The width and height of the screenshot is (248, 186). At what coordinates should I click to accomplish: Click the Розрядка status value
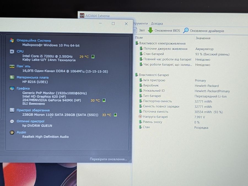201,127
